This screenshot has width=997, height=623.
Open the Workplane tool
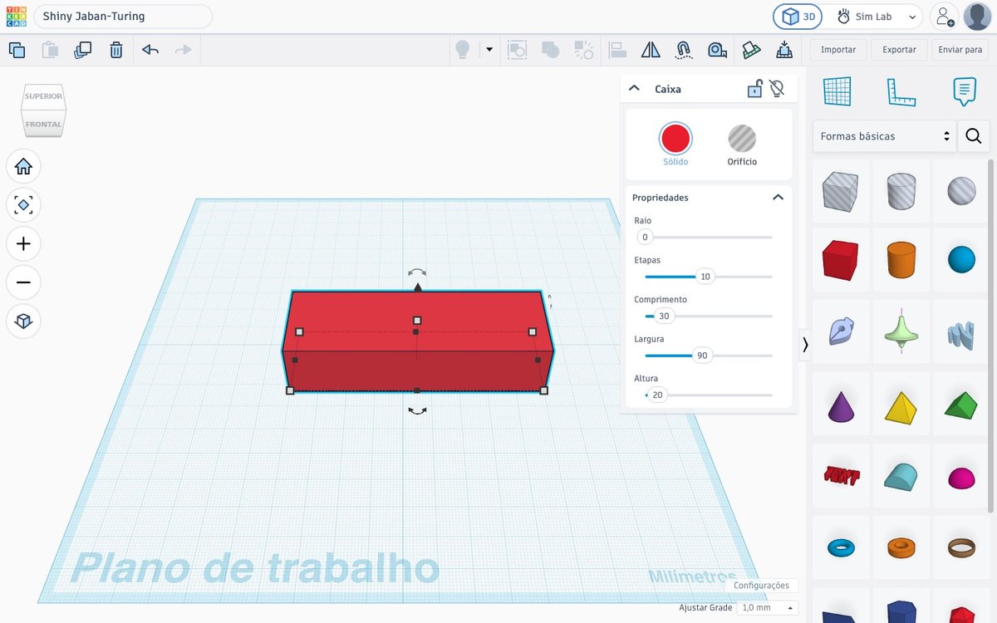[x=837, y=91]
